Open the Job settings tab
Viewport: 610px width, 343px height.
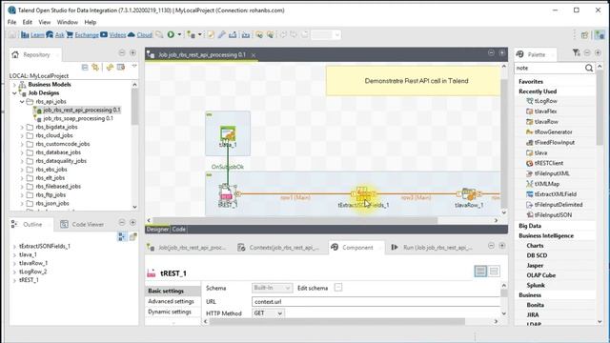coord(187,248)
